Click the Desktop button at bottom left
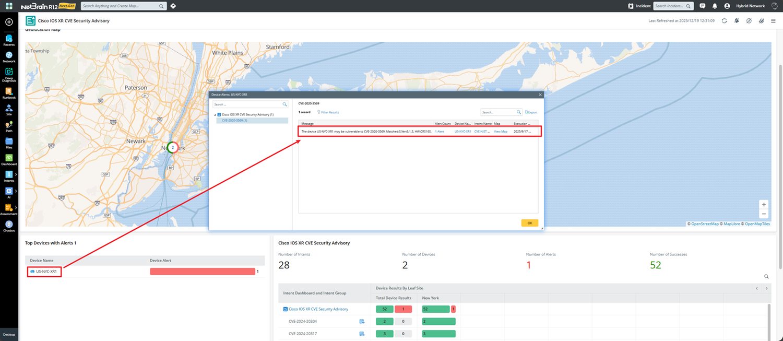The image size is (783, 341). point(9,334)
